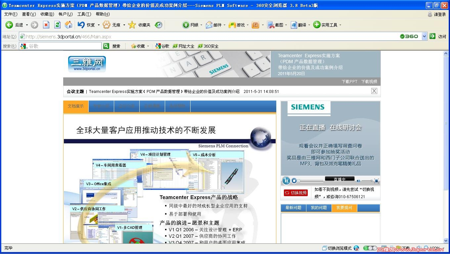Image resolution: width=450 pixels, height=254 pixels.
Task: Stop page loading with the red X icon
Action: (x=46, y=25)
